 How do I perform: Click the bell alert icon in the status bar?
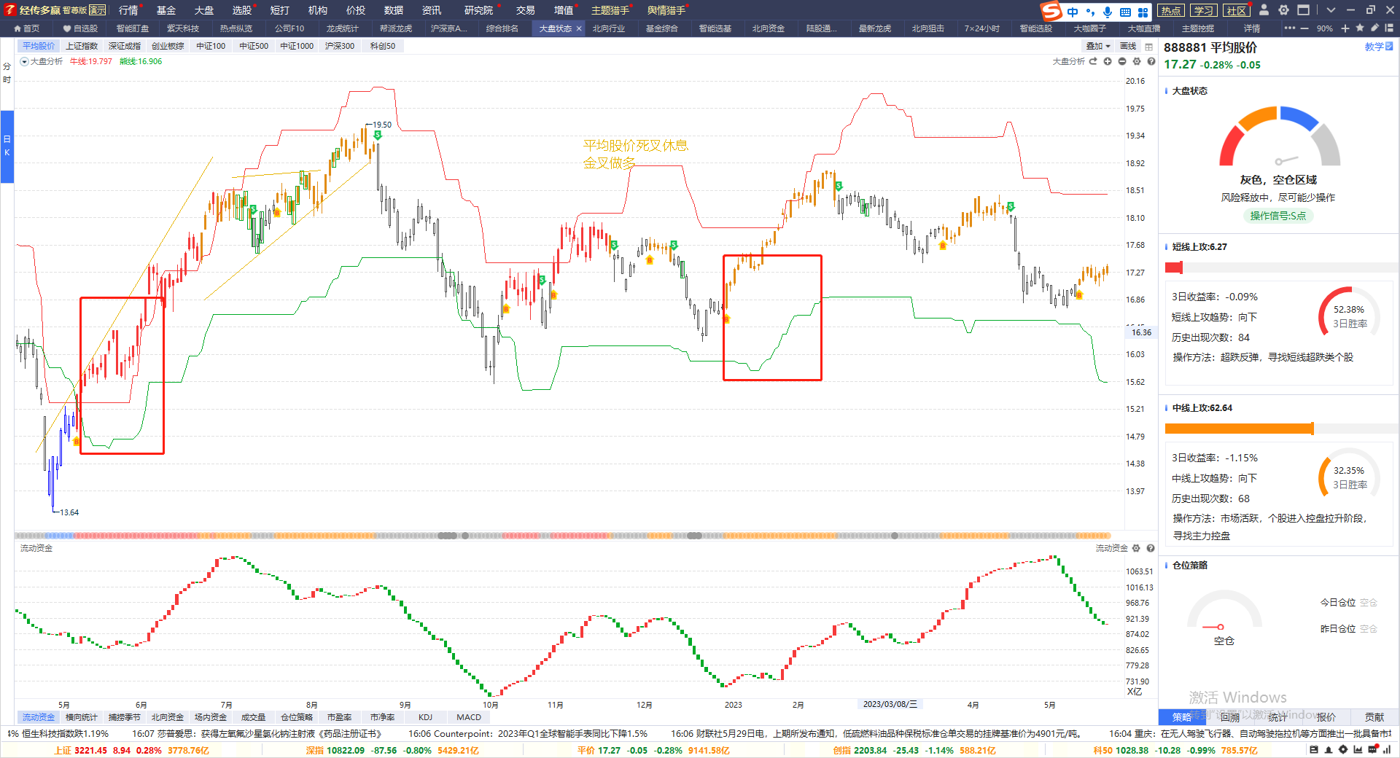[1329, 750]
